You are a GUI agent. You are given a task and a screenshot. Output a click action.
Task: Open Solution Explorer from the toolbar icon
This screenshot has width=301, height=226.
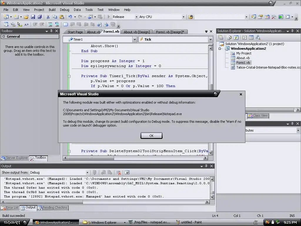(x=253, y=17)
